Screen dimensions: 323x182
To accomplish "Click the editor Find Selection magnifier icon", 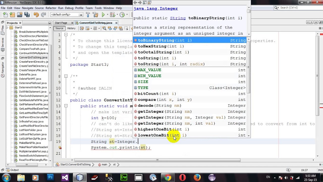I will click(x=104, y=28).
